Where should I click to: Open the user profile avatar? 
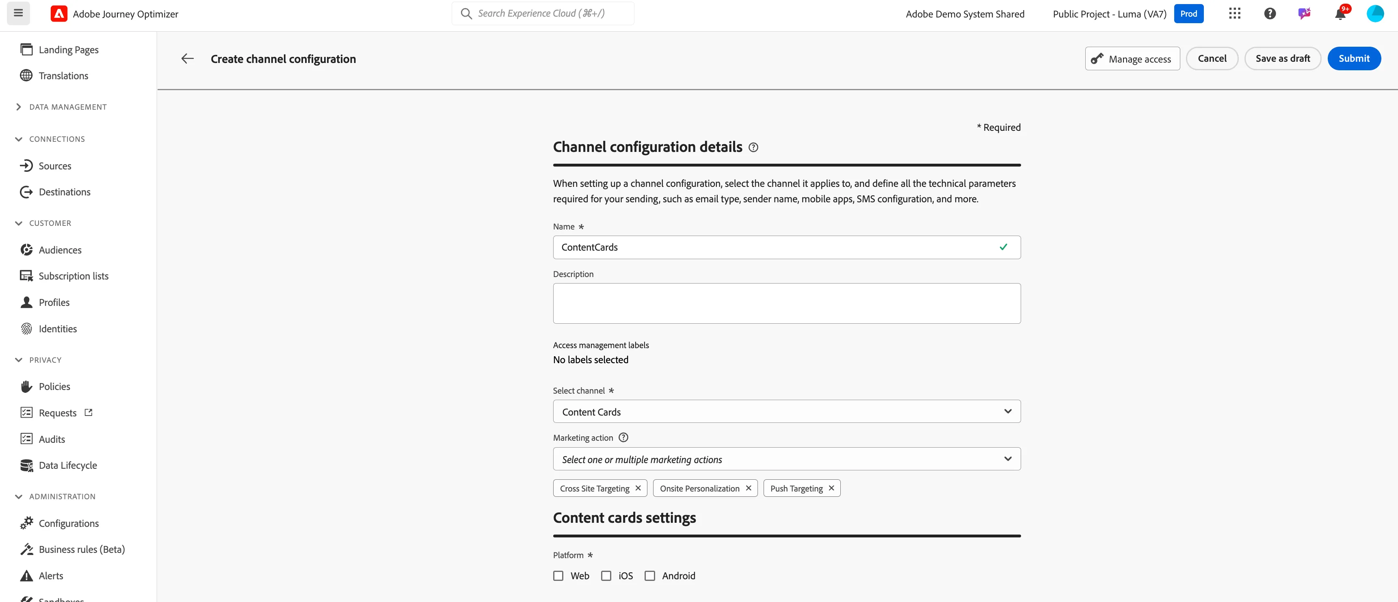[1375, 13]
